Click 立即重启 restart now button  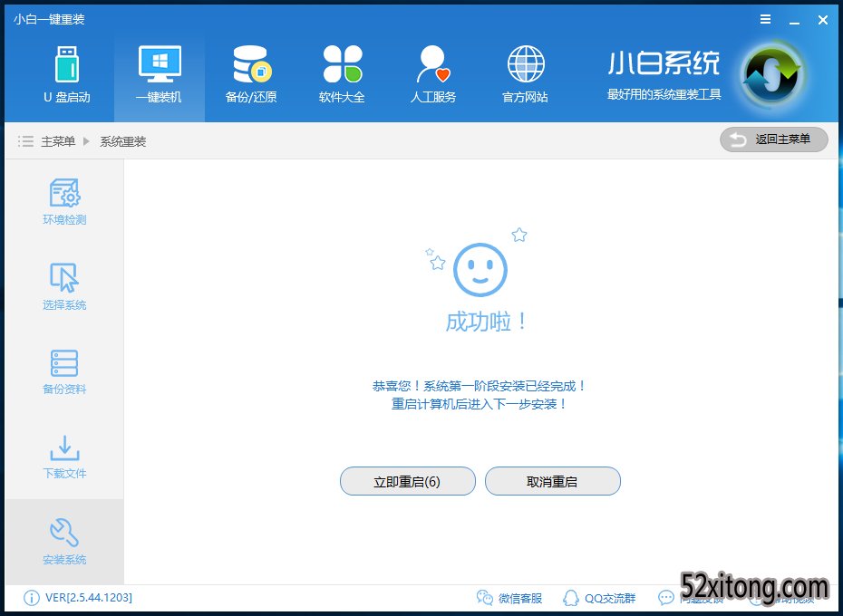point(408,481)
